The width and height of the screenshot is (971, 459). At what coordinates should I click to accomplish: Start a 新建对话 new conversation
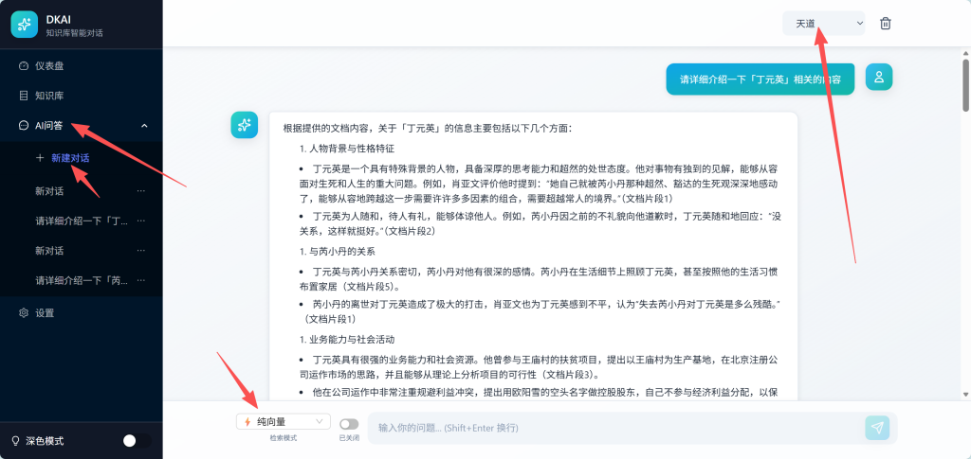pyautogui.click(x=70, y=158)
